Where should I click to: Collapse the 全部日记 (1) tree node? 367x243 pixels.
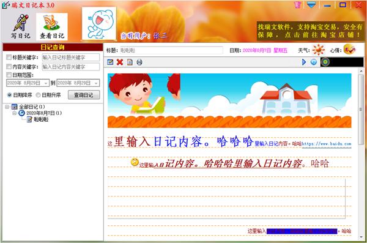pos(7,107)
